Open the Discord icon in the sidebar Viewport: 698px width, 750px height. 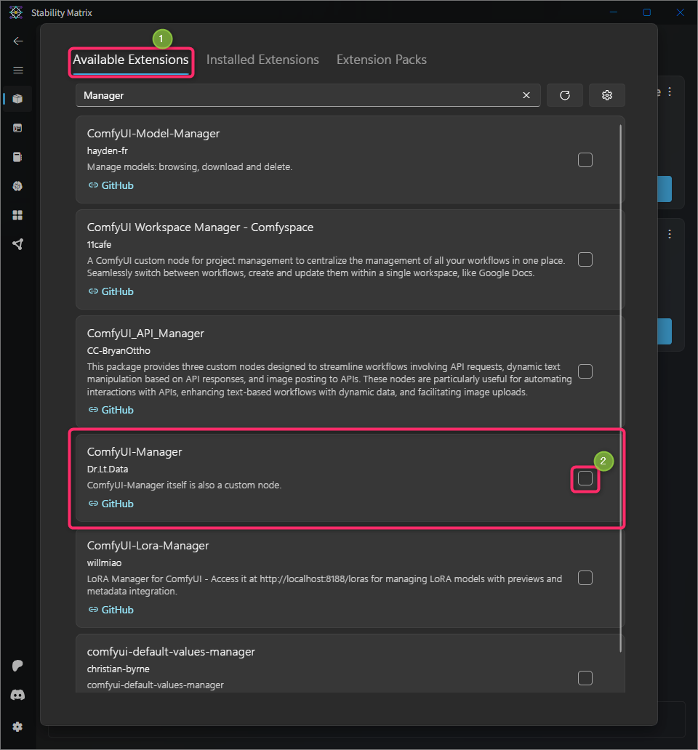coord(17,695)
